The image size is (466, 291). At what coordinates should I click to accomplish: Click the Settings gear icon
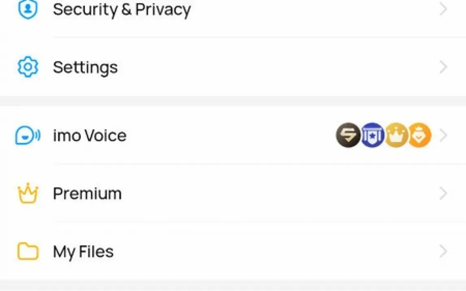(28, 67)
